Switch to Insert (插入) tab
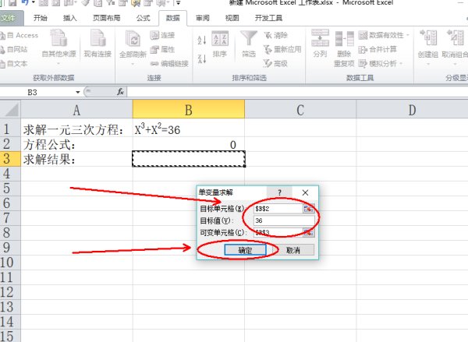Screen dimensions: 468x342 coord(70,18)
